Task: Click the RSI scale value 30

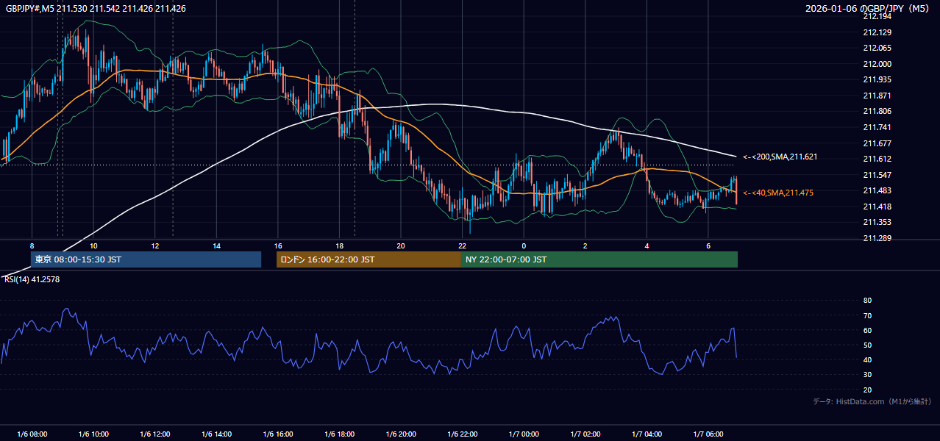Action: tap(867, 374)
